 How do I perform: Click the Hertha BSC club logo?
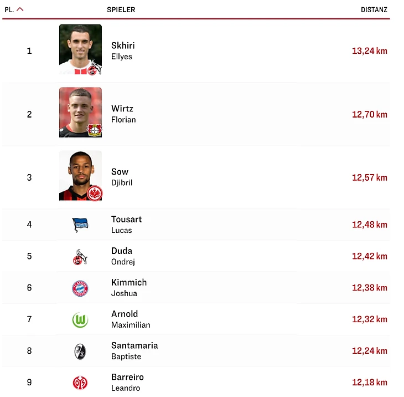pyautogui.click(x=80, y=225)
